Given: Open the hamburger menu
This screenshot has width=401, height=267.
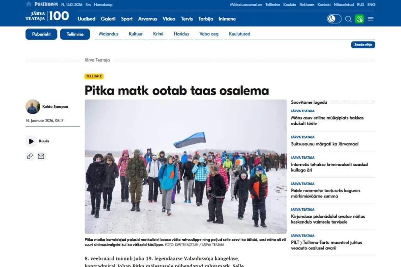Looking at the screenshot, I should 370,19.
